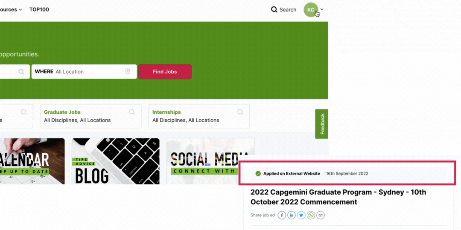This screenshot has width=461, height=230.
Task: Open the Feedback side tab
Action: coord(322,124)
